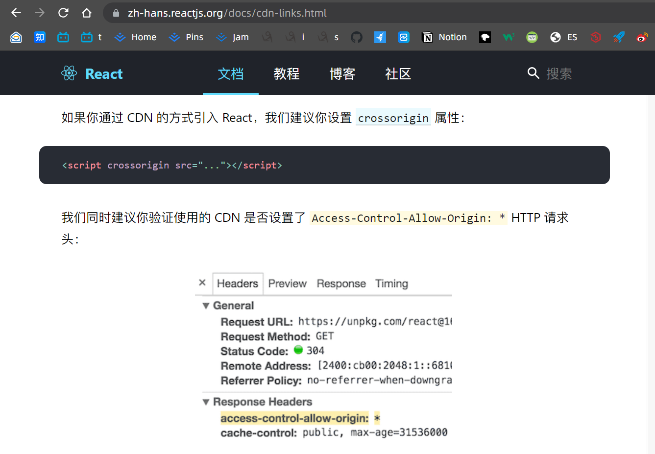
Task: Open the 博客 nav tab
Action: [342, 73]
